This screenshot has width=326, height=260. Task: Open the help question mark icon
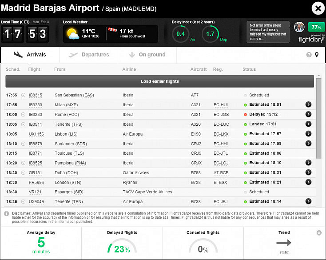point(309,55)
